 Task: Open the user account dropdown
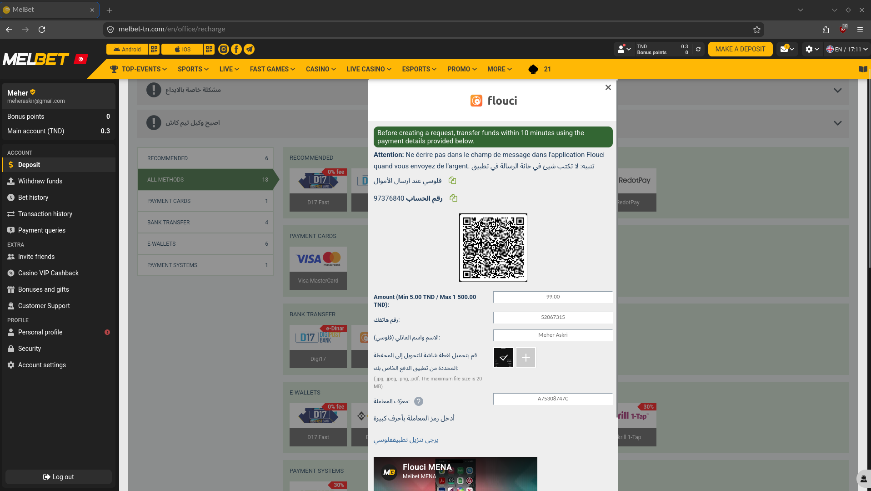click(624, 49)
